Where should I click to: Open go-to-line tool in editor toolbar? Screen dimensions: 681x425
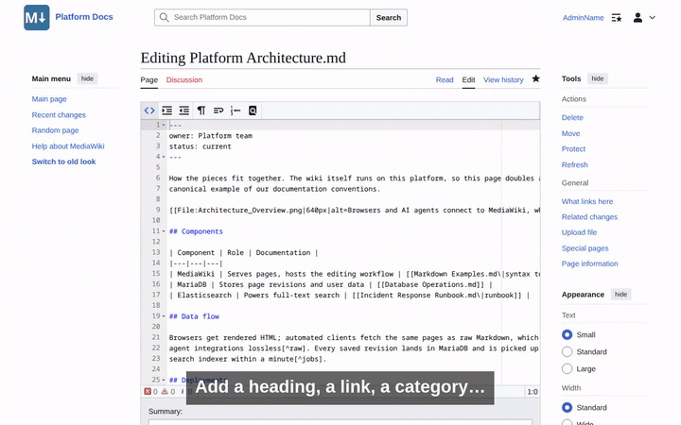point(236,110)
